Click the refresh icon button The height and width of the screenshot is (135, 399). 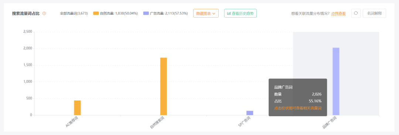tap(356, 13)
